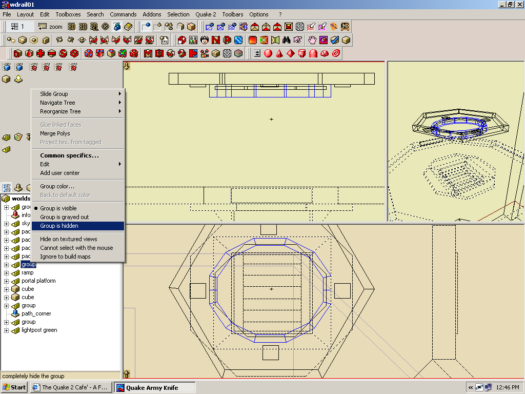This screenshot has height=394, width=525.
Task: Toggle 'Hide on textured views'
Action: point(69,239)
